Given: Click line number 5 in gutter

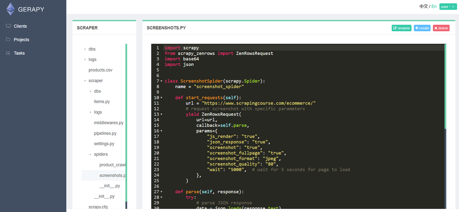Looking at the screenshot, I should [158, 70].
